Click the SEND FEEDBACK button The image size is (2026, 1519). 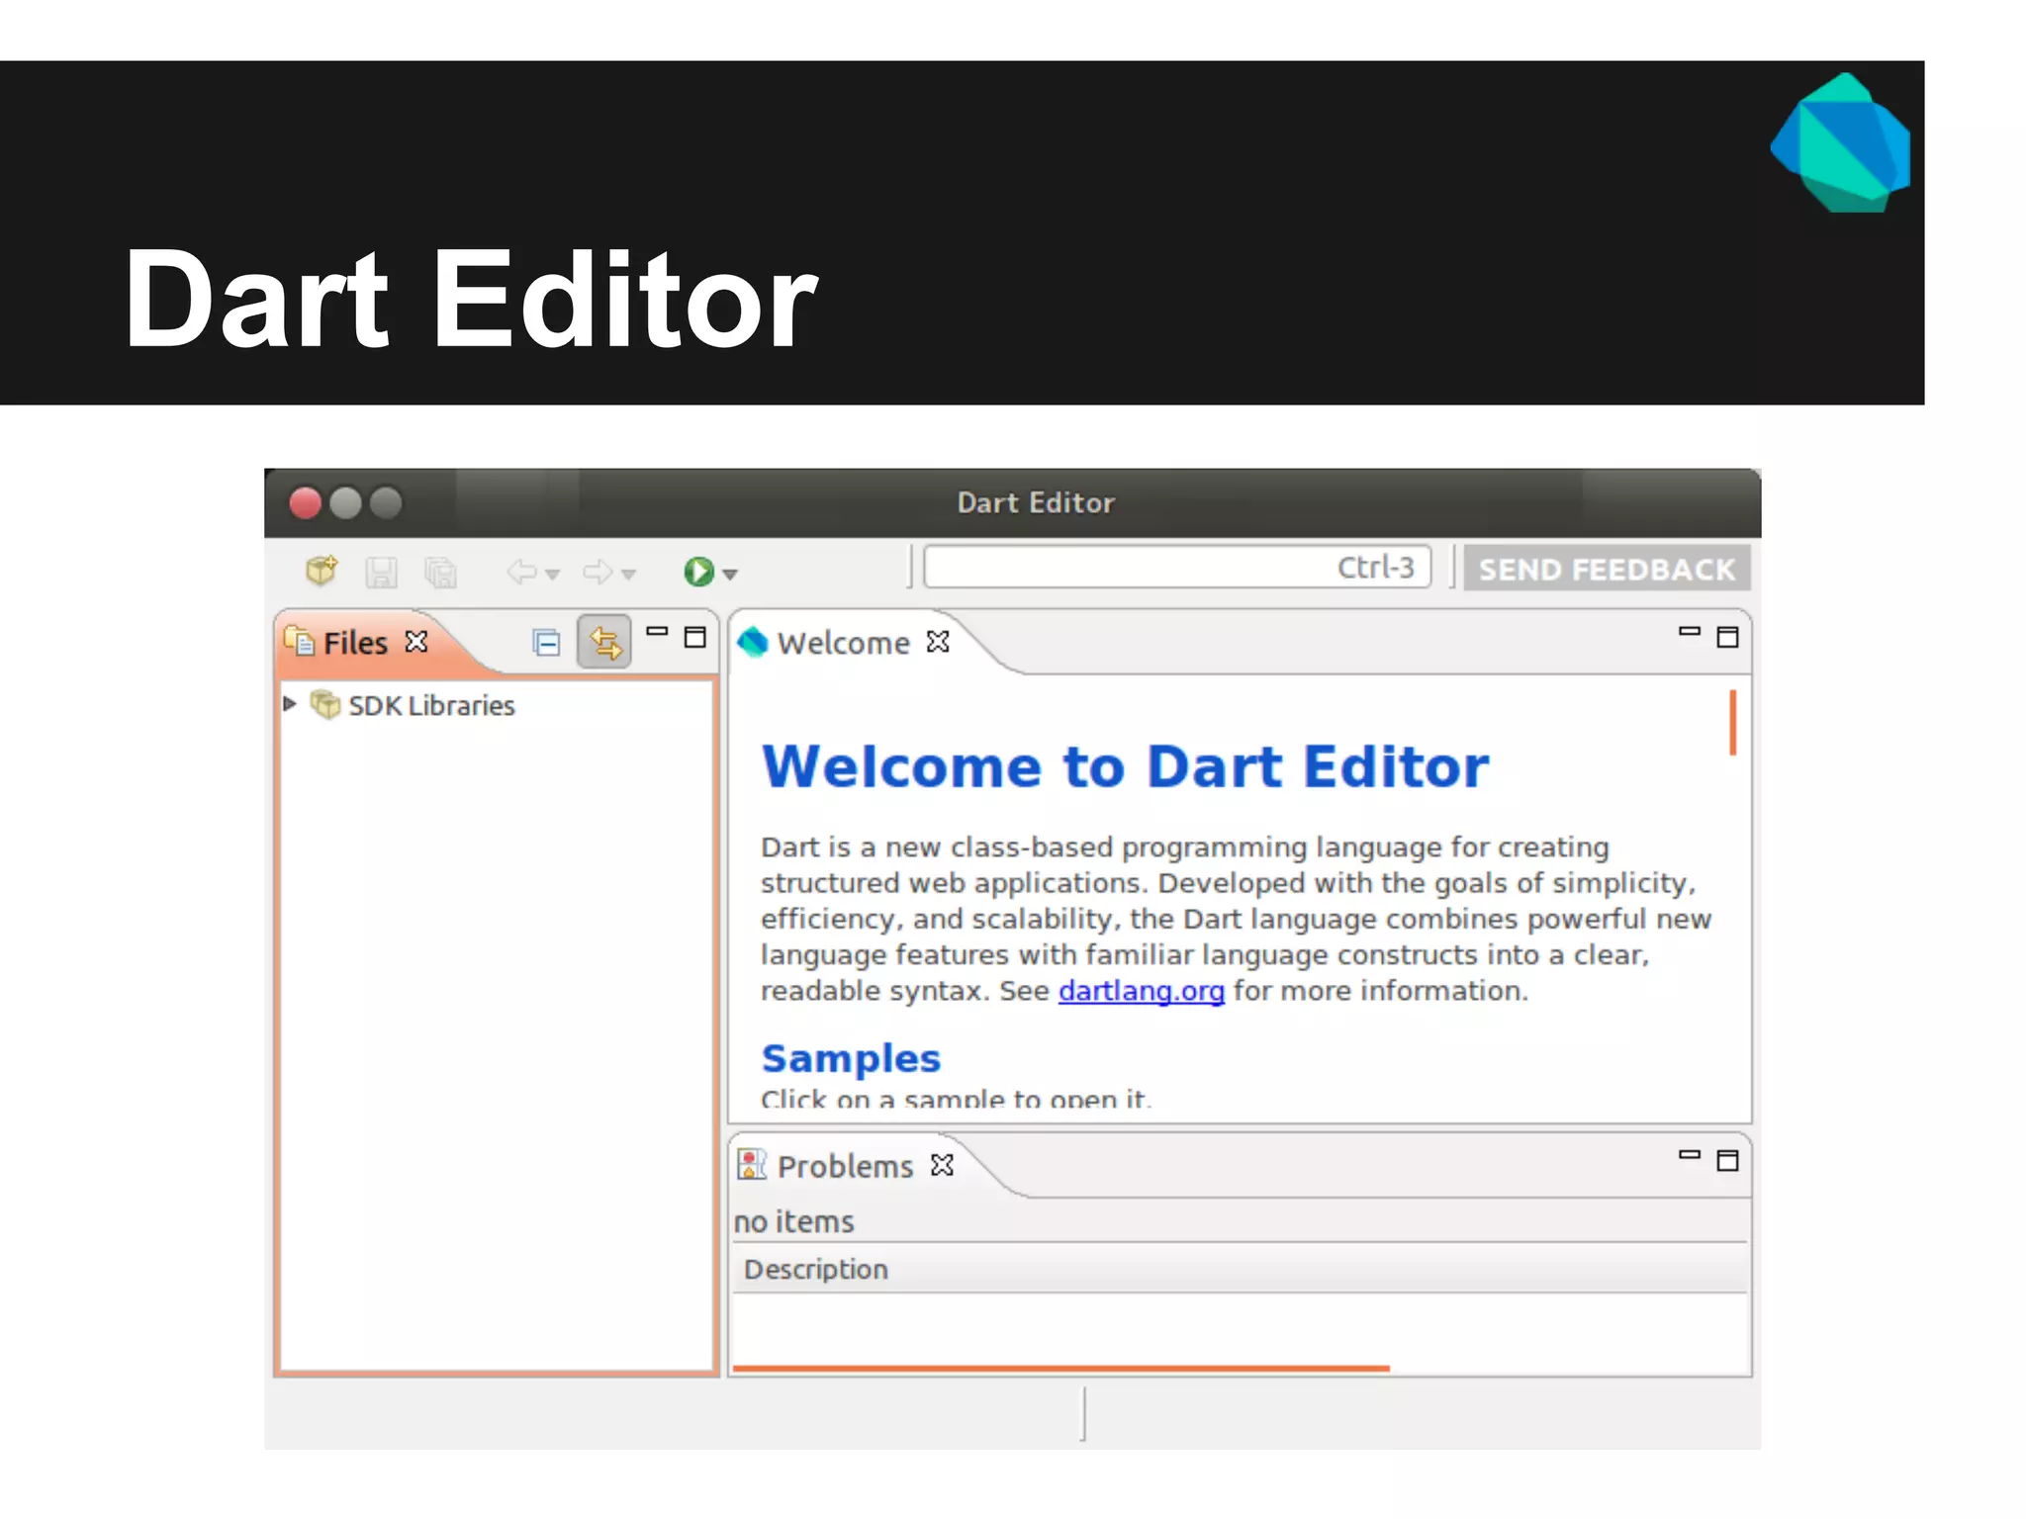(x=1607, y=569)
